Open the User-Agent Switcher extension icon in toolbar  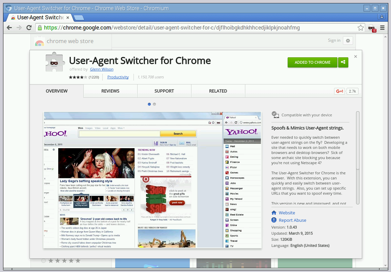[x=372, y=28]
